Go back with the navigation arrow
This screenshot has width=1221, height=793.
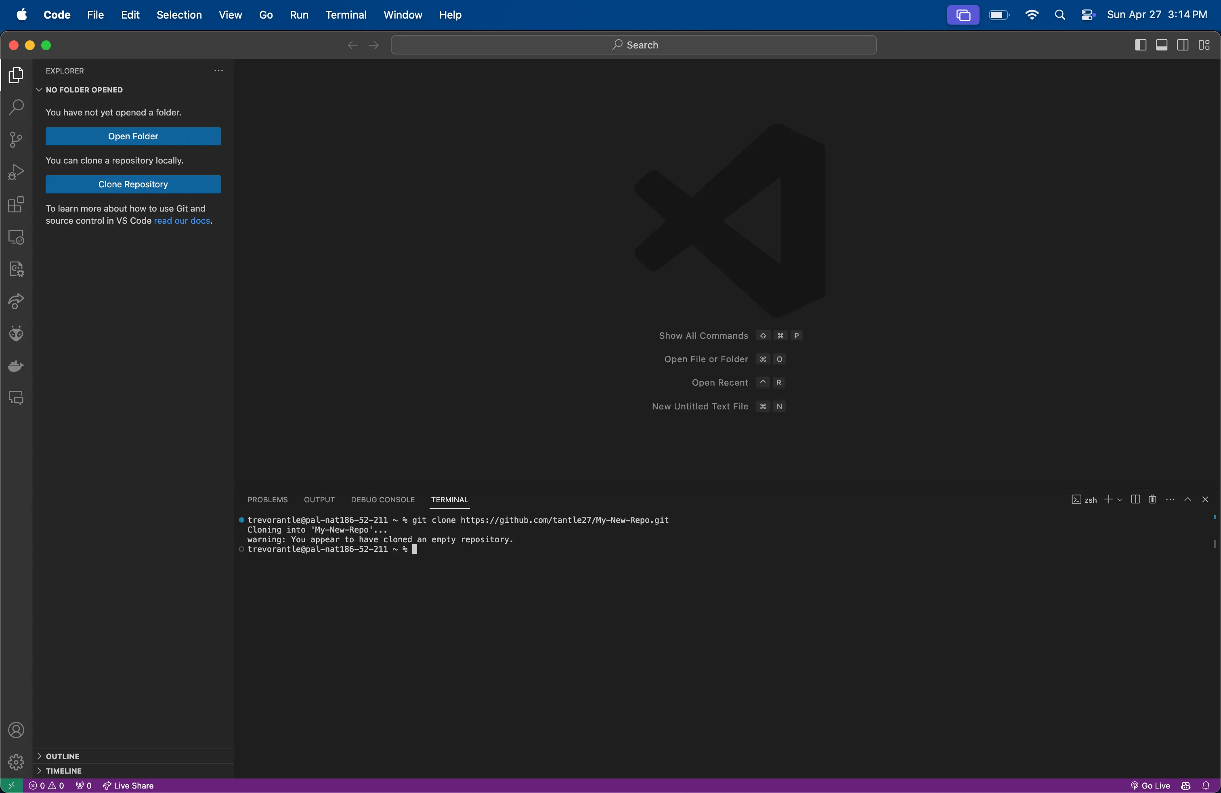point(352,45)
